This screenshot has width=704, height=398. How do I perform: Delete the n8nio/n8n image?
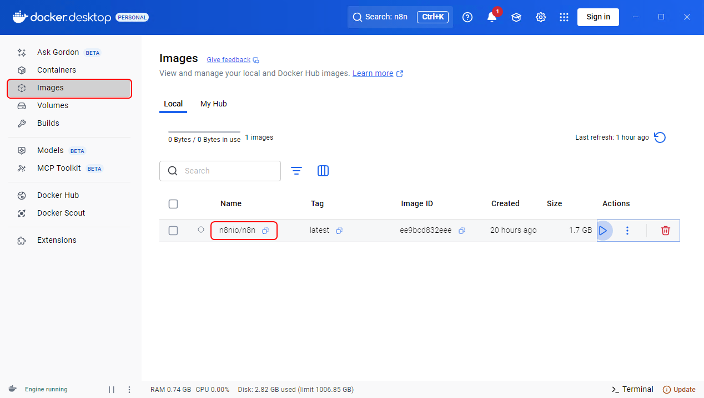pos(665,231)
